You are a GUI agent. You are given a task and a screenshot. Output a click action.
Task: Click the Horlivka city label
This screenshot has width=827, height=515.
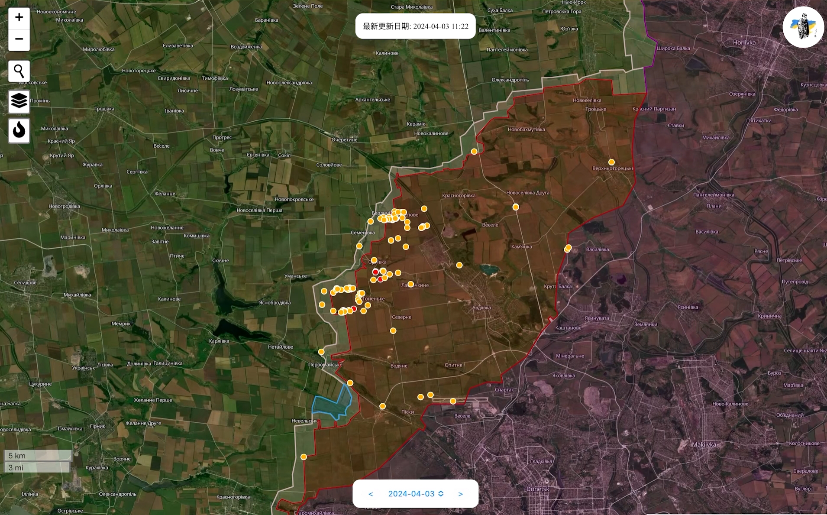744,42
